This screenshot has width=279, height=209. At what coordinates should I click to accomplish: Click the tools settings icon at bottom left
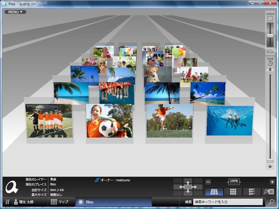(7, 202)
